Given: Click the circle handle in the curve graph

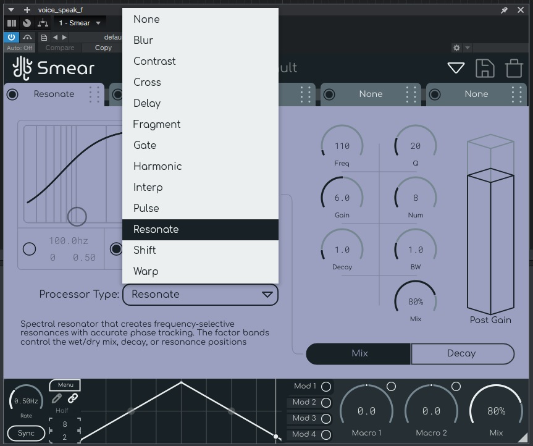Looking at the screenshot, I should (77, 217).
